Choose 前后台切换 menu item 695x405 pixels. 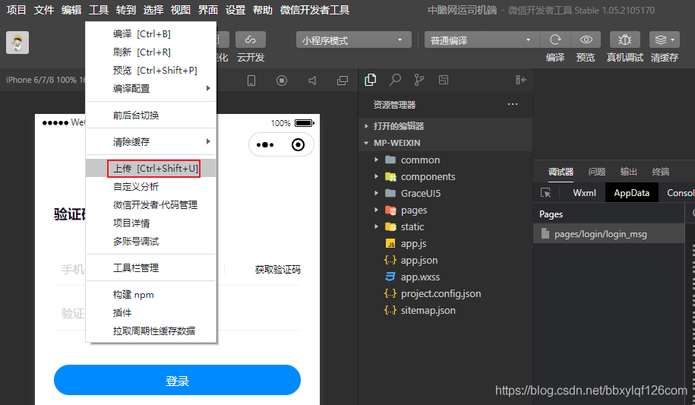(150, 115)
